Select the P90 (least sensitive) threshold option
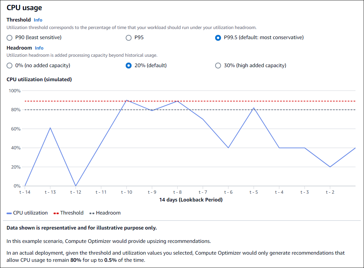The width and height of the screenshot is (364, 268). (x=9, y=37)
